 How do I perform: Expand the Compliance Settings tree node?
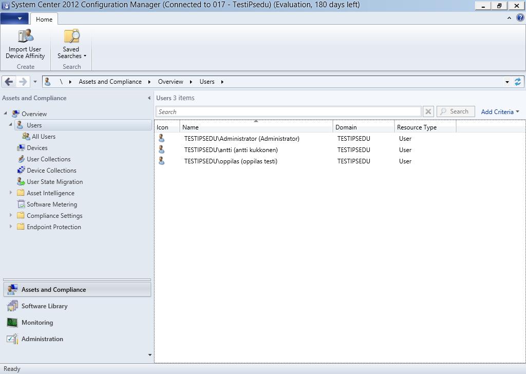10,215
